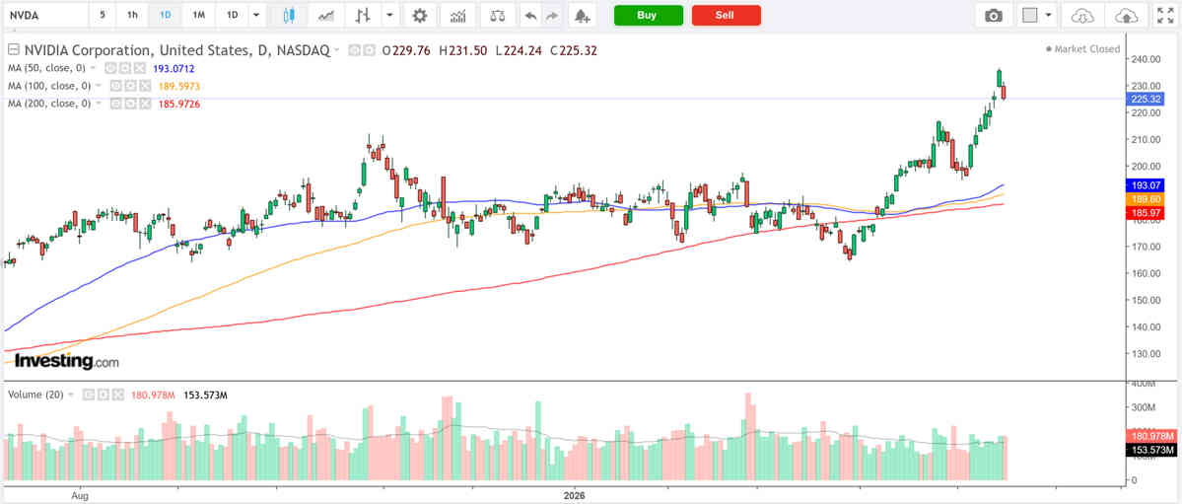Click the Aug label on time axis

point(81,496)
